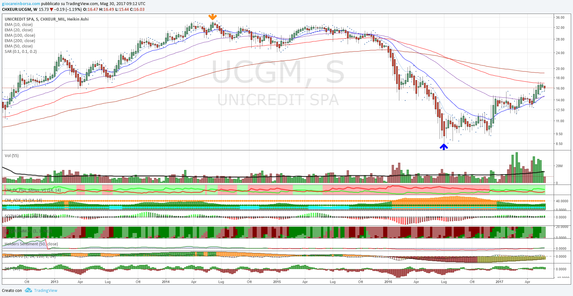Click the Holders Sentiment indicator label
Viewport: 573px width, 296px height.
(x=31, y=244)
